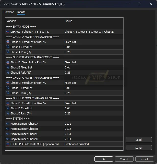The width and height of the screenshot is (157, 164).
Task: Confirm settings with the OK button
Action: (x=104, y=159)
